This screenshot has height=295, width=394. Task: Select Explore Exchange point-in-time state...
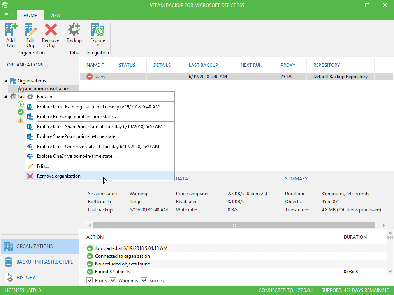click(100, 117)
